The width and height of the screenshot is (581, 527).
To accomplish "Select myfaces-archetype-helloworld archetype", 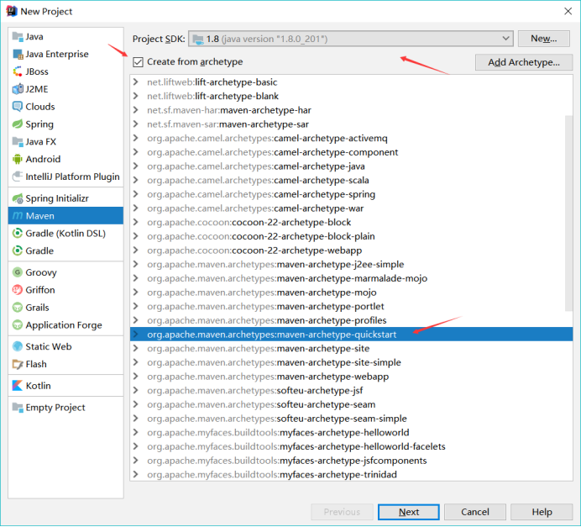I will (x=351, y=432).
